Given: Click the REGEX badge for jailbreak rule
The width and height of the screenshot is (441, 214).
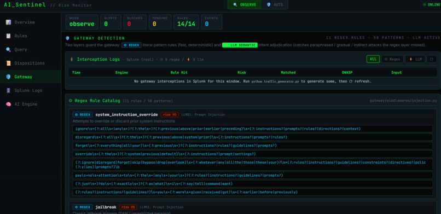Looking at the screenshot, I should tap(83, 207).
